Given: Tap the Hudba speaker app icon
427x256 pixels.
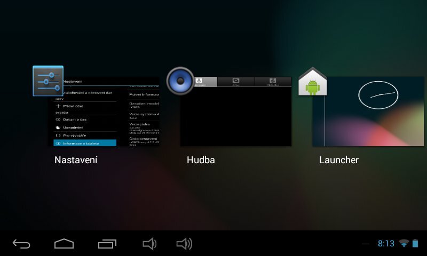Looking at the screenshot, I should tap(180, 81).
